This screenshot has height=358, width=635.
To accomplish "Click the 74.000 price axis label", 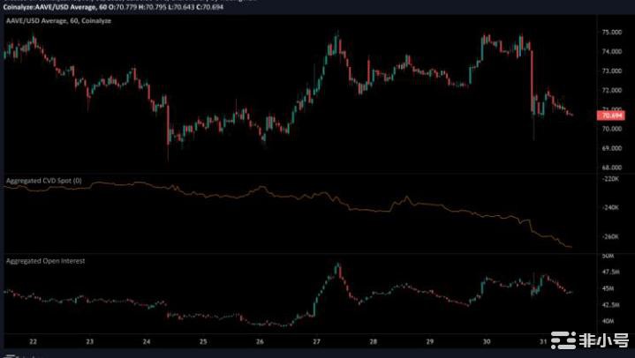I will pyautogui.click(x=612, y=51).
